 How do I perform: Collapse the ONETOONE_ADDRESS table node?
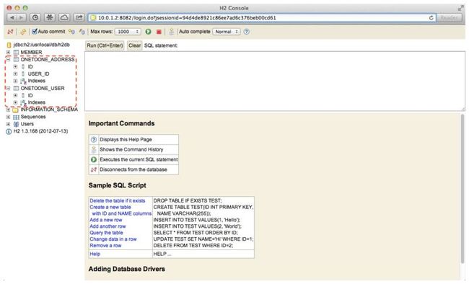pyautogui.click(x=9, y=60)
